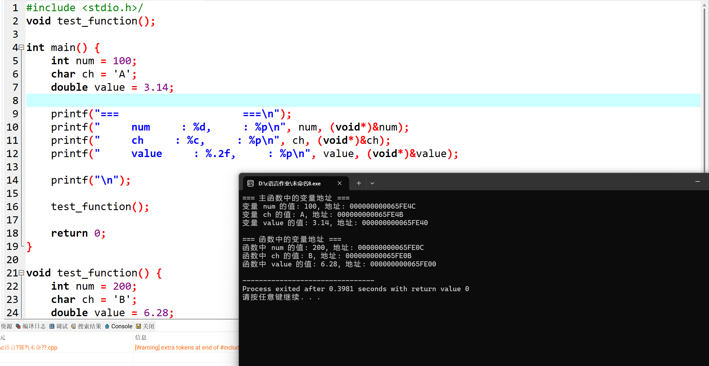Open the 资源 resources tab
Viewport: 709px width, 366px height.
click(x=6, y=326)
